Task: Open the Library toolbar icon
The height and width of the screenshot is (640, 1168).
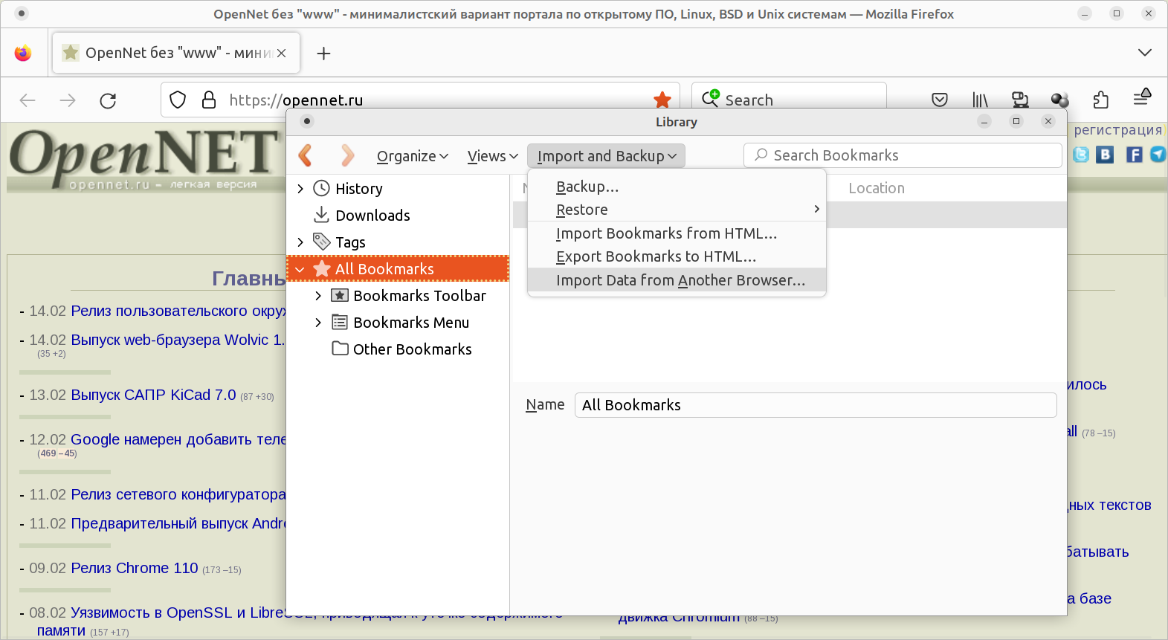Action: (981, 100)
